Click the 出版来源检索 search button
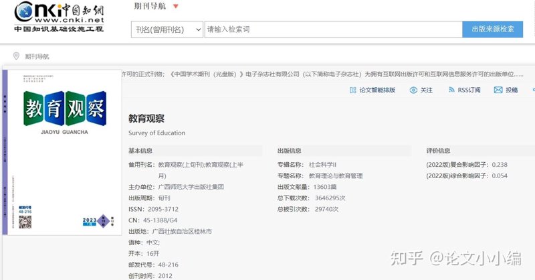This screenshot has height=280, width=535. pyautogui.click(x=493, y=29)
